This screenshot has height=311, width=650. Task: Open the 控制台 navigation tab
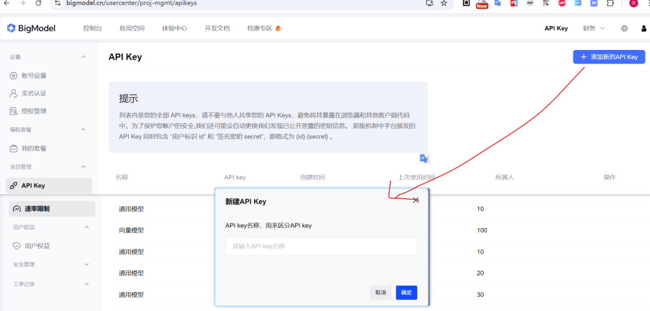(x=92, y=29)
